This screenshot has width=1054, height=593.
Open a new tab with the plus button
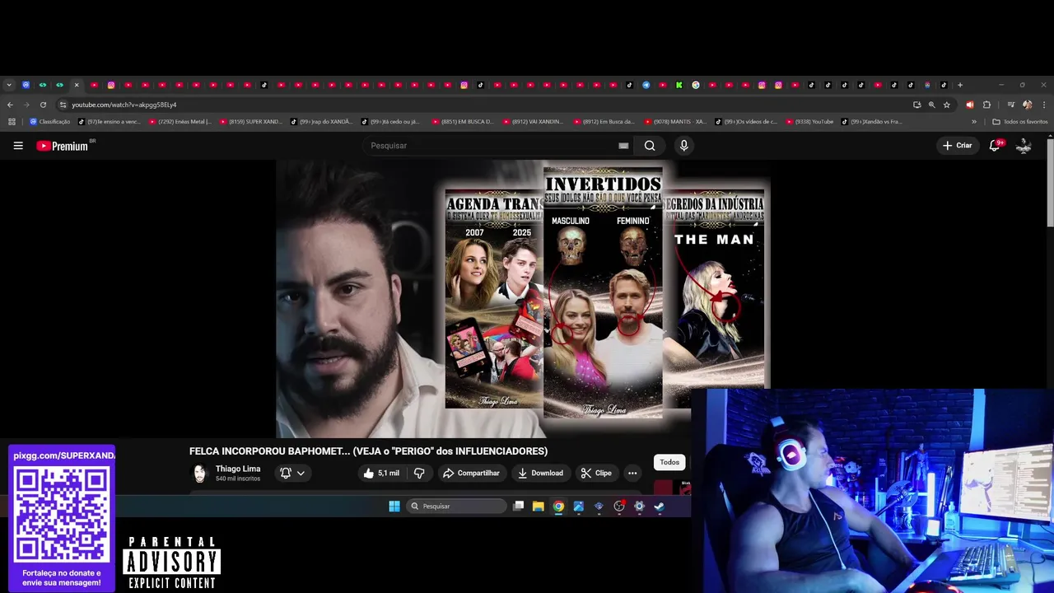pyautogui.click(x=959, y=85)
